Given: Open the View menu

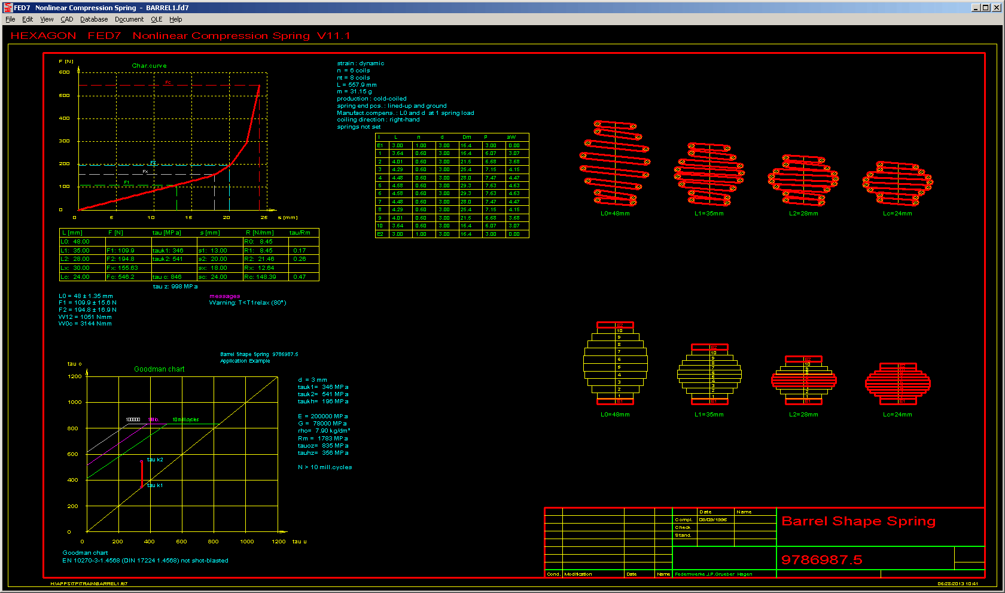Looking at the screenshot, I should pos(47,19).
